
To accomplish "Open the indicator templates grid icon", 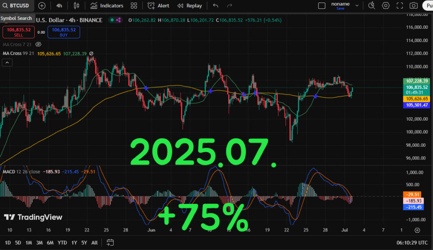I will 134,5.
